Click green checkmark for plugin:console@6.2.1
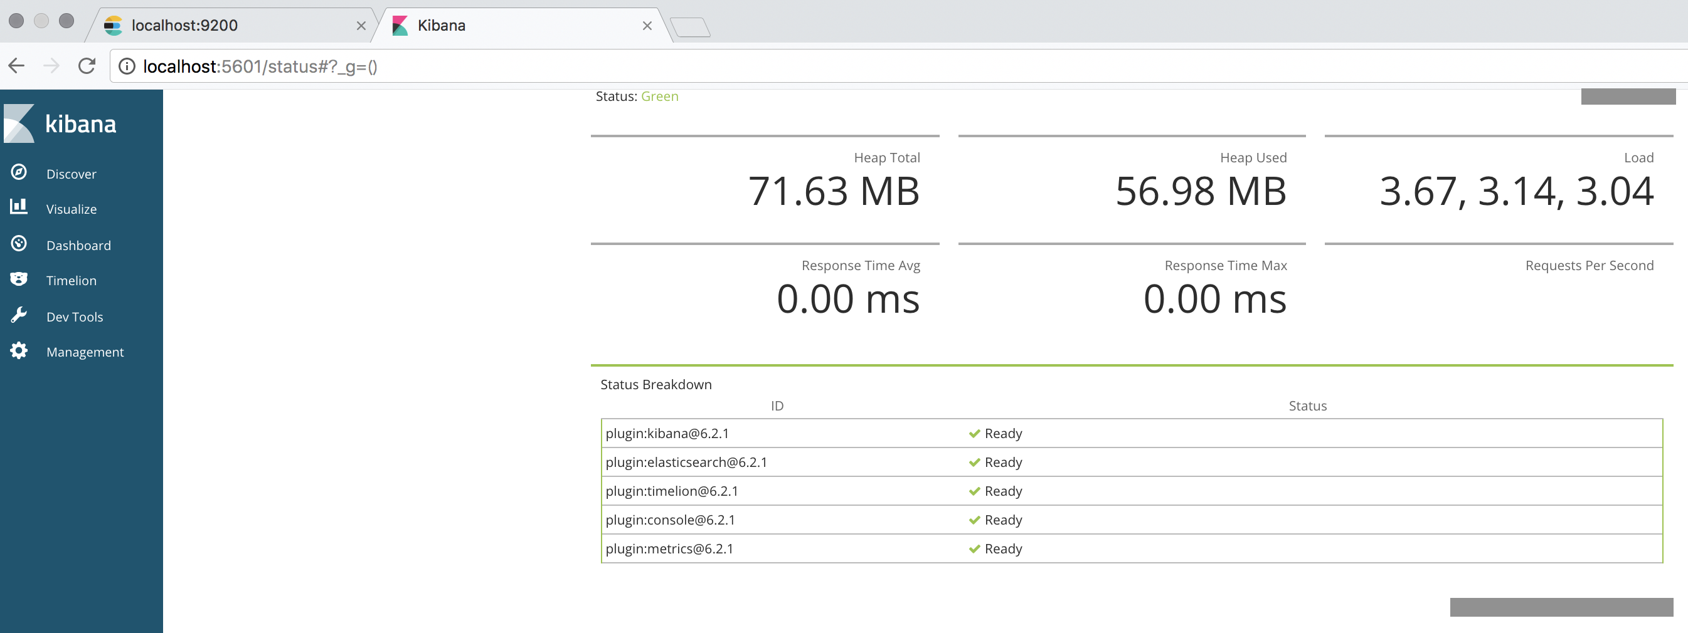Screen dimensions: 1688x633 pos(974,520)
